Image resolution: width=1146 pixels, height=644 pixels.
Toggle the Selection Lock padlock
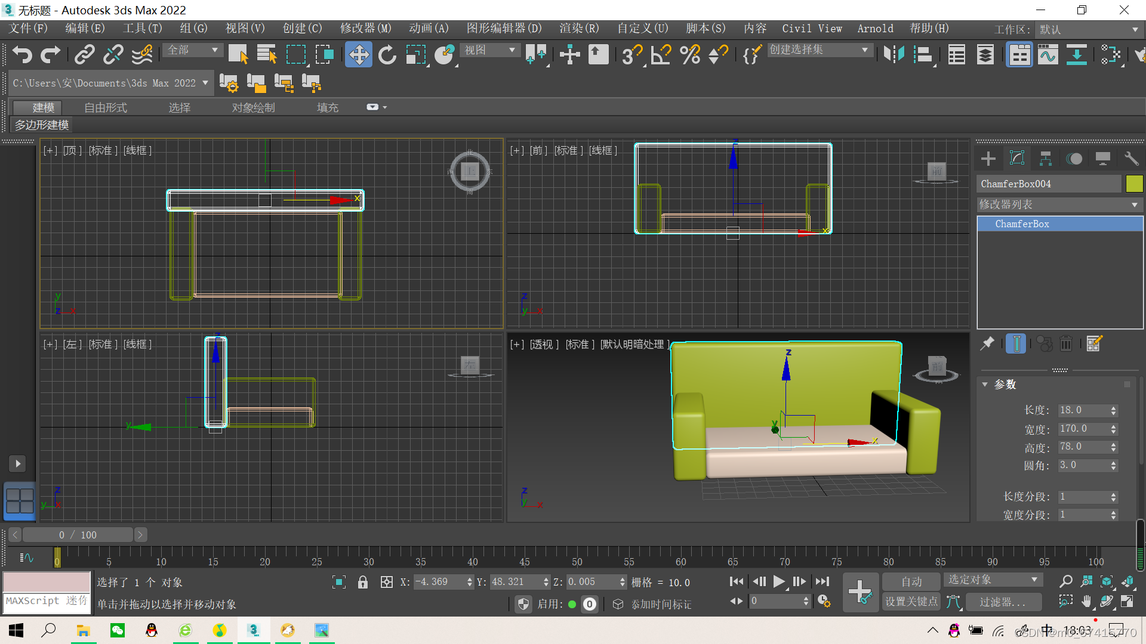pos(362,583)
